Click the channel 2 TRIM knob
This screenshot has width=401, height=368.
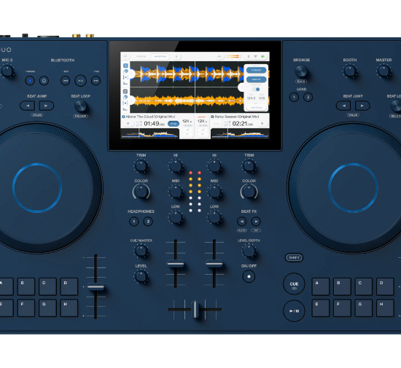tap(249, 166)
